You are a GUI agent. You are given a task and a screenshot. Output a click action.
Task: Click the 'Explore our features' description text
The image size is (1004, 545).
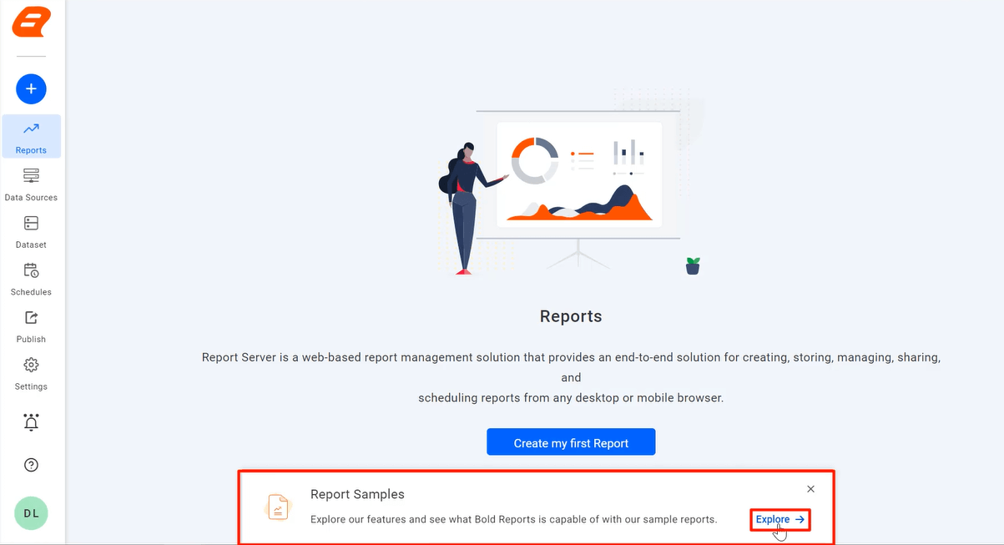tap(513, 519)
